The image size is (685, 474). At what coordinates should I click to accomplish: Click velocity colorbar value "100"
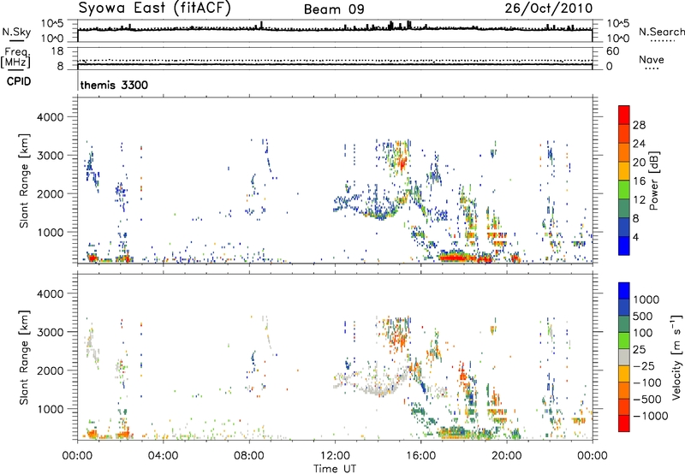point(643,333)
